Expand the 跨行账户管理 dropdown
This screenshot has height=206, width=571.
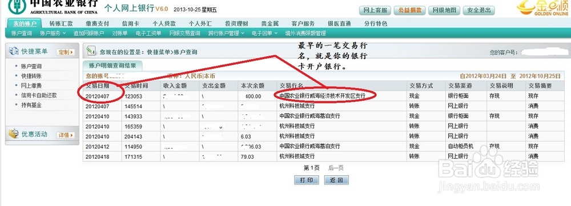[226, 34]
